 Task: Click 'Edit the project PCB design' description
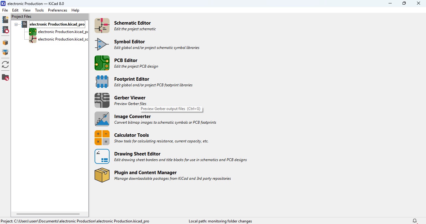coord(136,66)
